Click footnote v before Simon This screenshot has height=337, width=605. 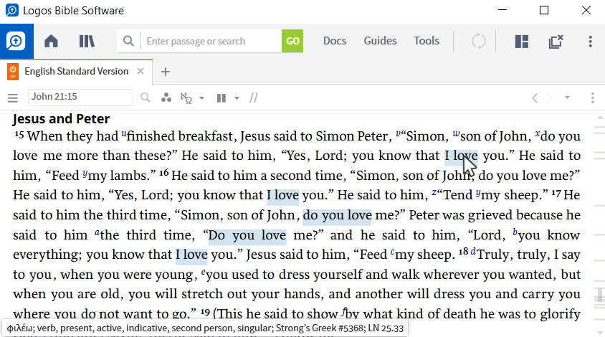click(x=398, y=133)
